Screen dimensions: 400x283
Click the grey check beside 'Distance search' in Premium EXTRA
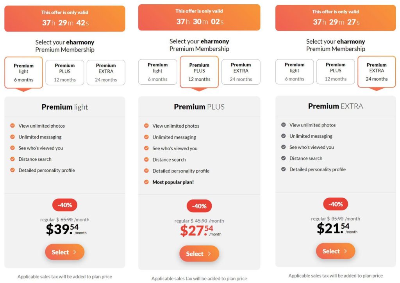click(284, 158)
